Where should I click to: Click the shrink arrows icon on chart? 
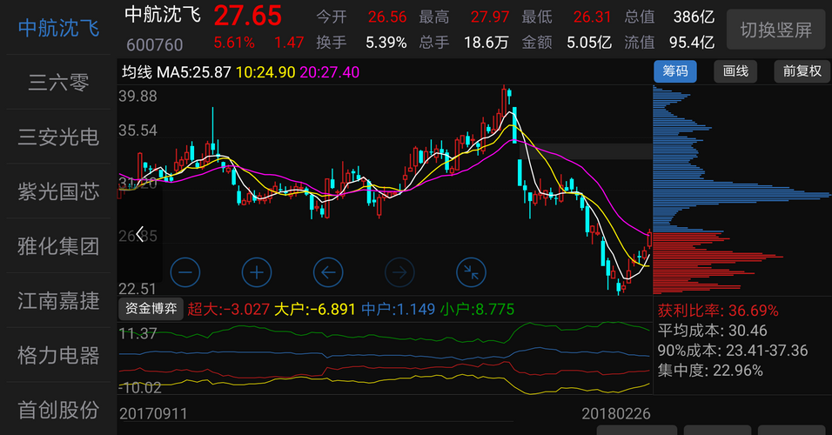point(471,272)
